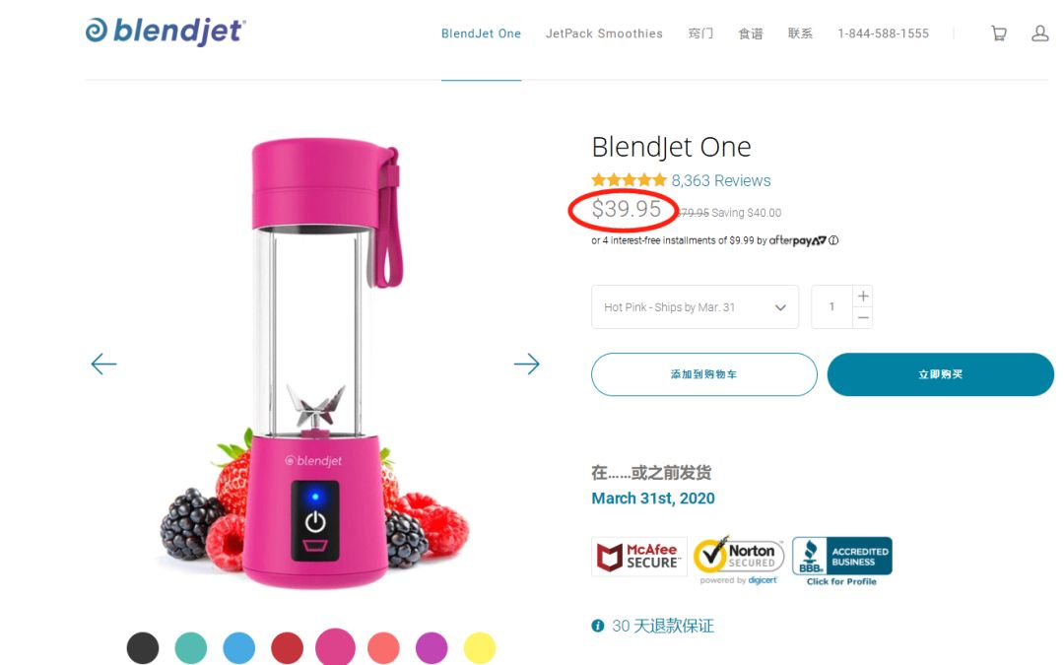This screenshot has width=1064, height=665.
Task: Open the McAfee Secure badge
Action: point(638,557)
